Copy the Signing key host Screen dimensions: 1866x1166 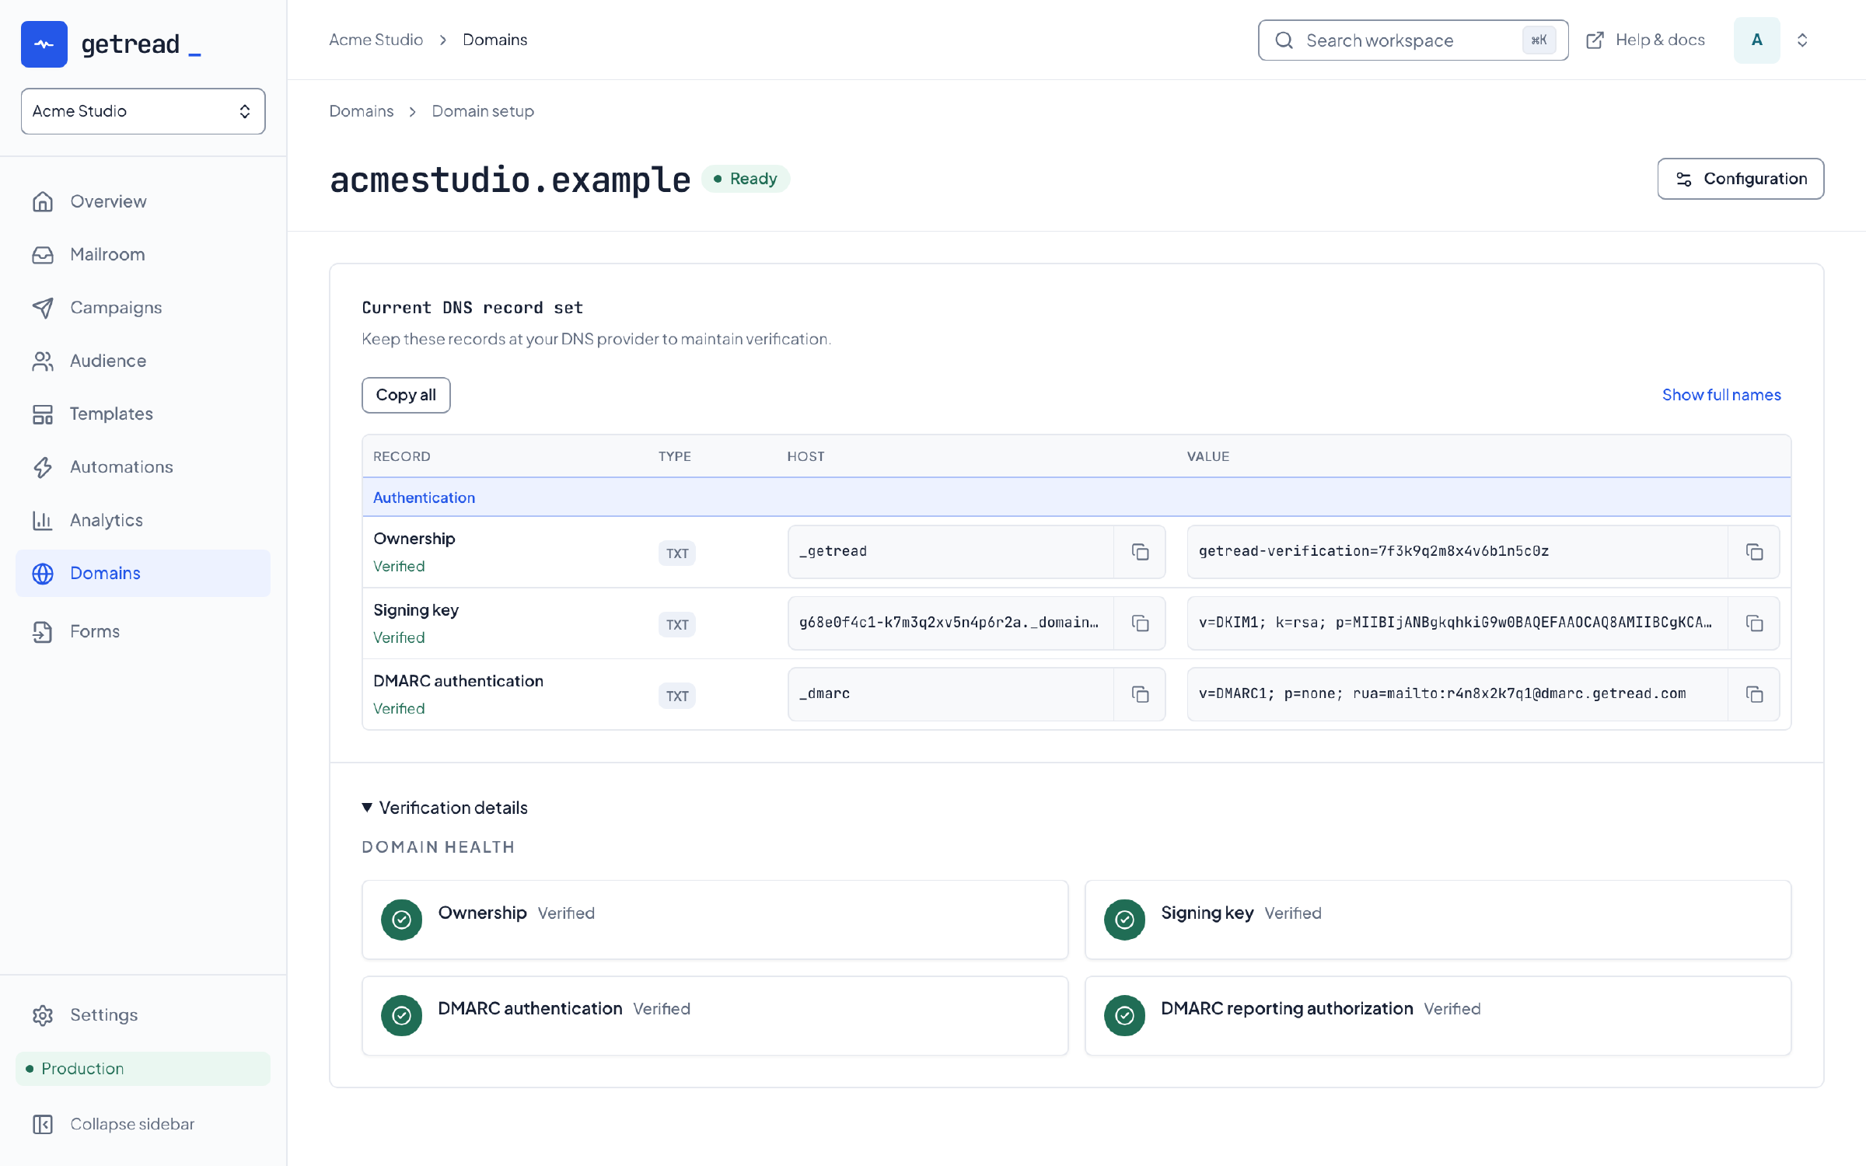1140,623
